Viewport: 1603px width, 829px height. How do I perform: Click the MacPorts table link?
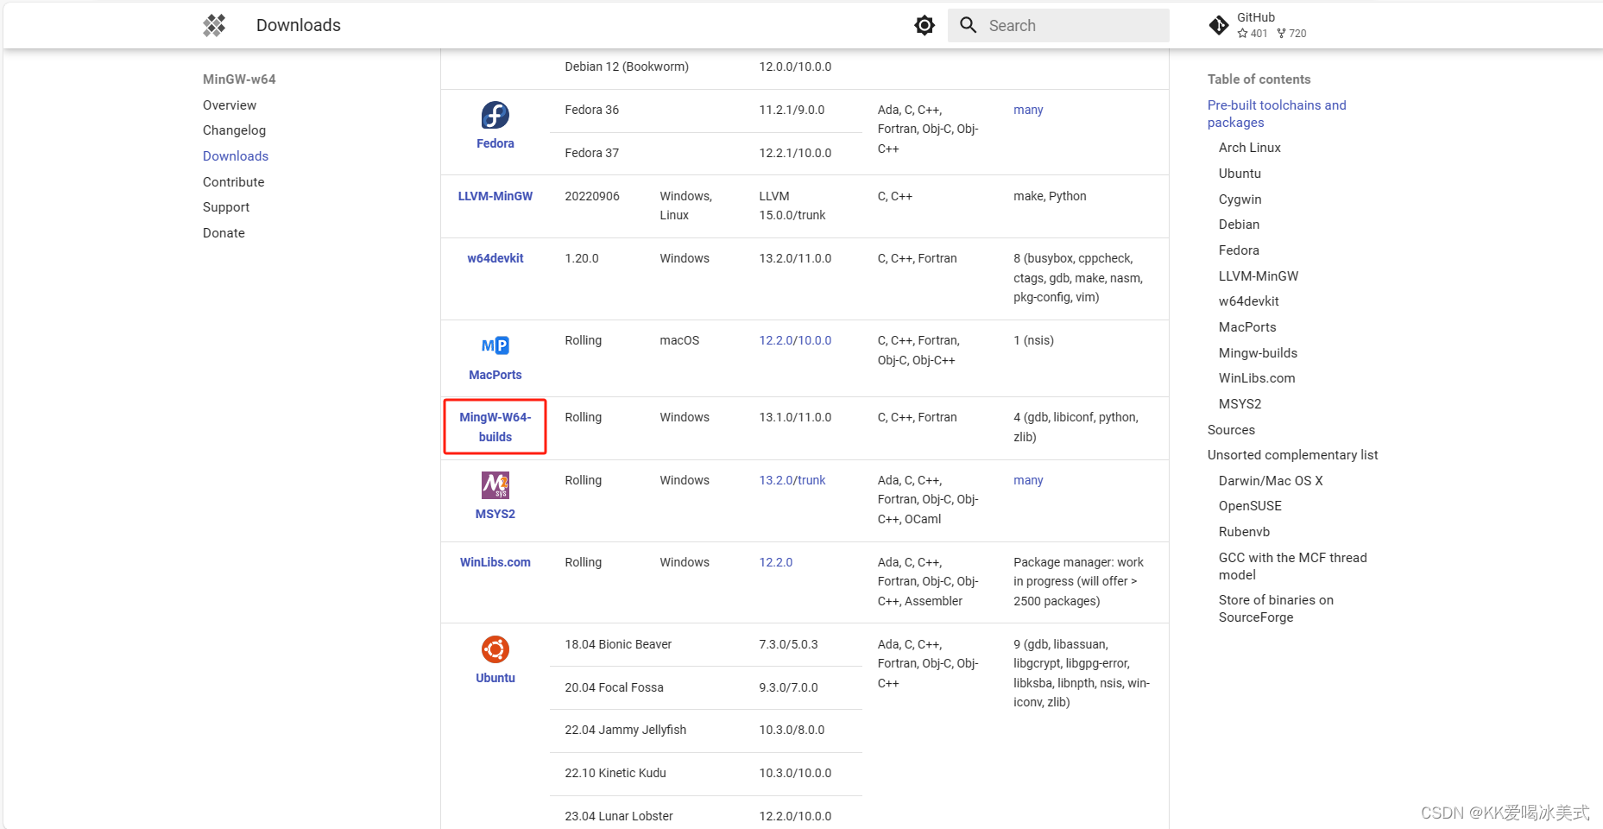point(495,375)
